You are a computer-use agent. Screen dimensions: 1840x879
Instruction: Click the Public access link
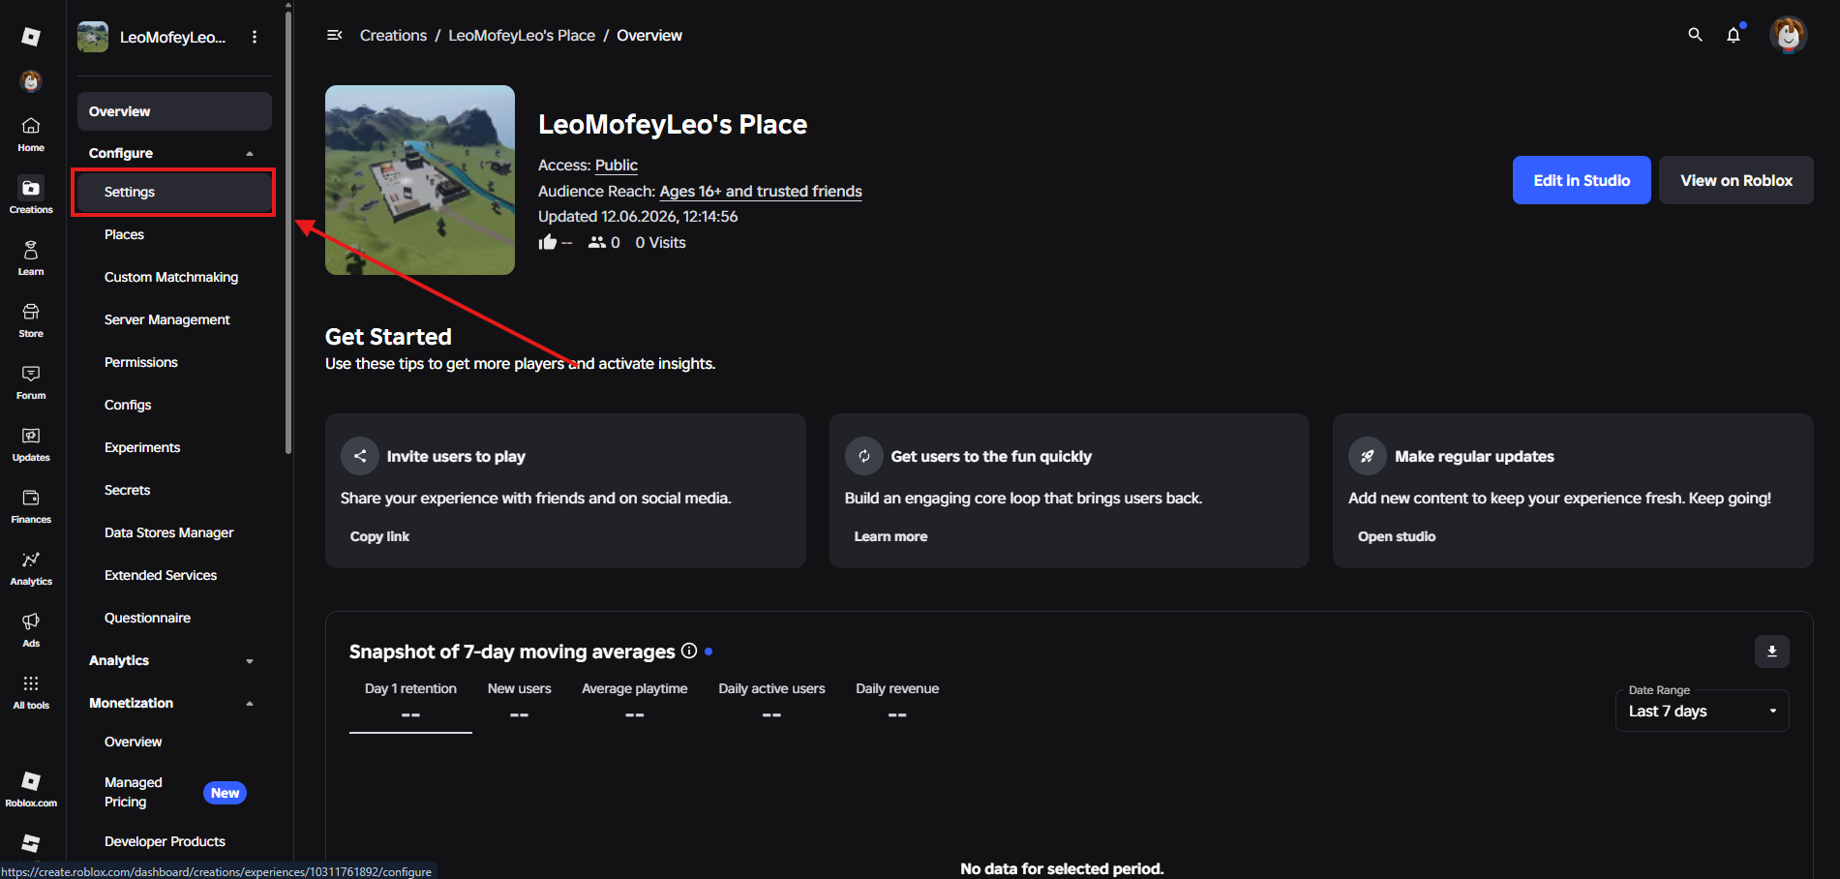coord(617,166)
